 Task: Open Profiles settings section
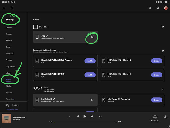9,60
